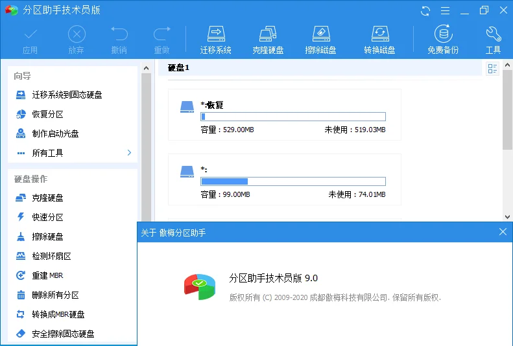The image size is (513, 346).
Task: Click 重建 MBR in the sidebar
Action: coord(49,275)
